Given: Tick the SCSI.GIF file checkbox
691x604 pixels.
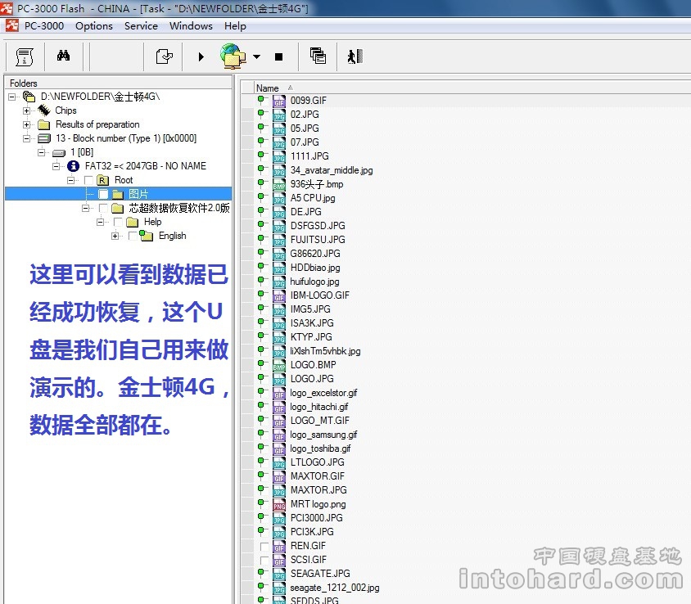Looking at the screenshot, I should click(x=264, y=561).
